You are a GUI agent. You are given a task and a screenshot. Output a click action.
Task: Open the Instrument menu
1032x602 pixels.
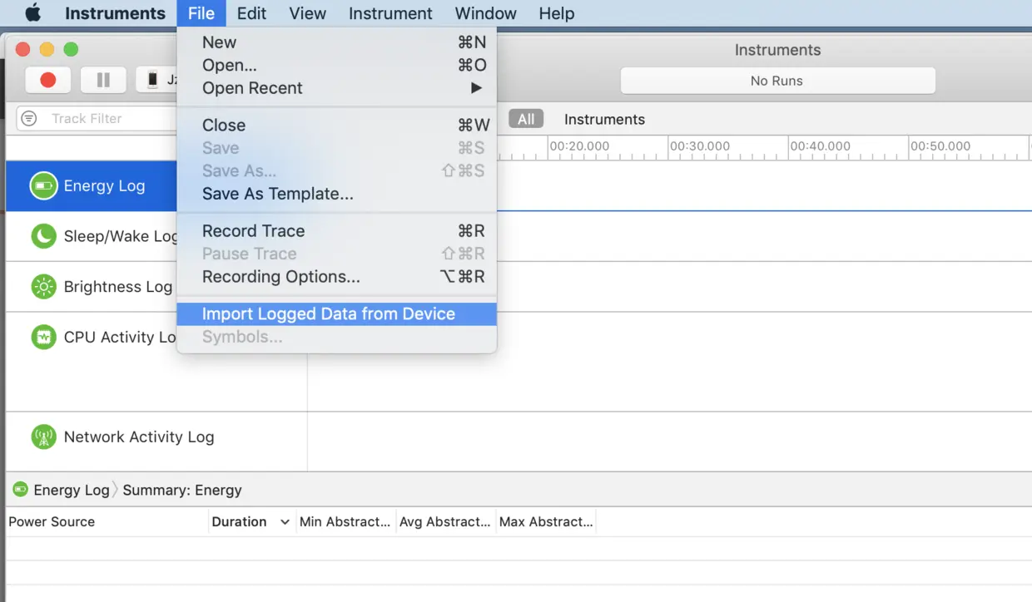390,13
